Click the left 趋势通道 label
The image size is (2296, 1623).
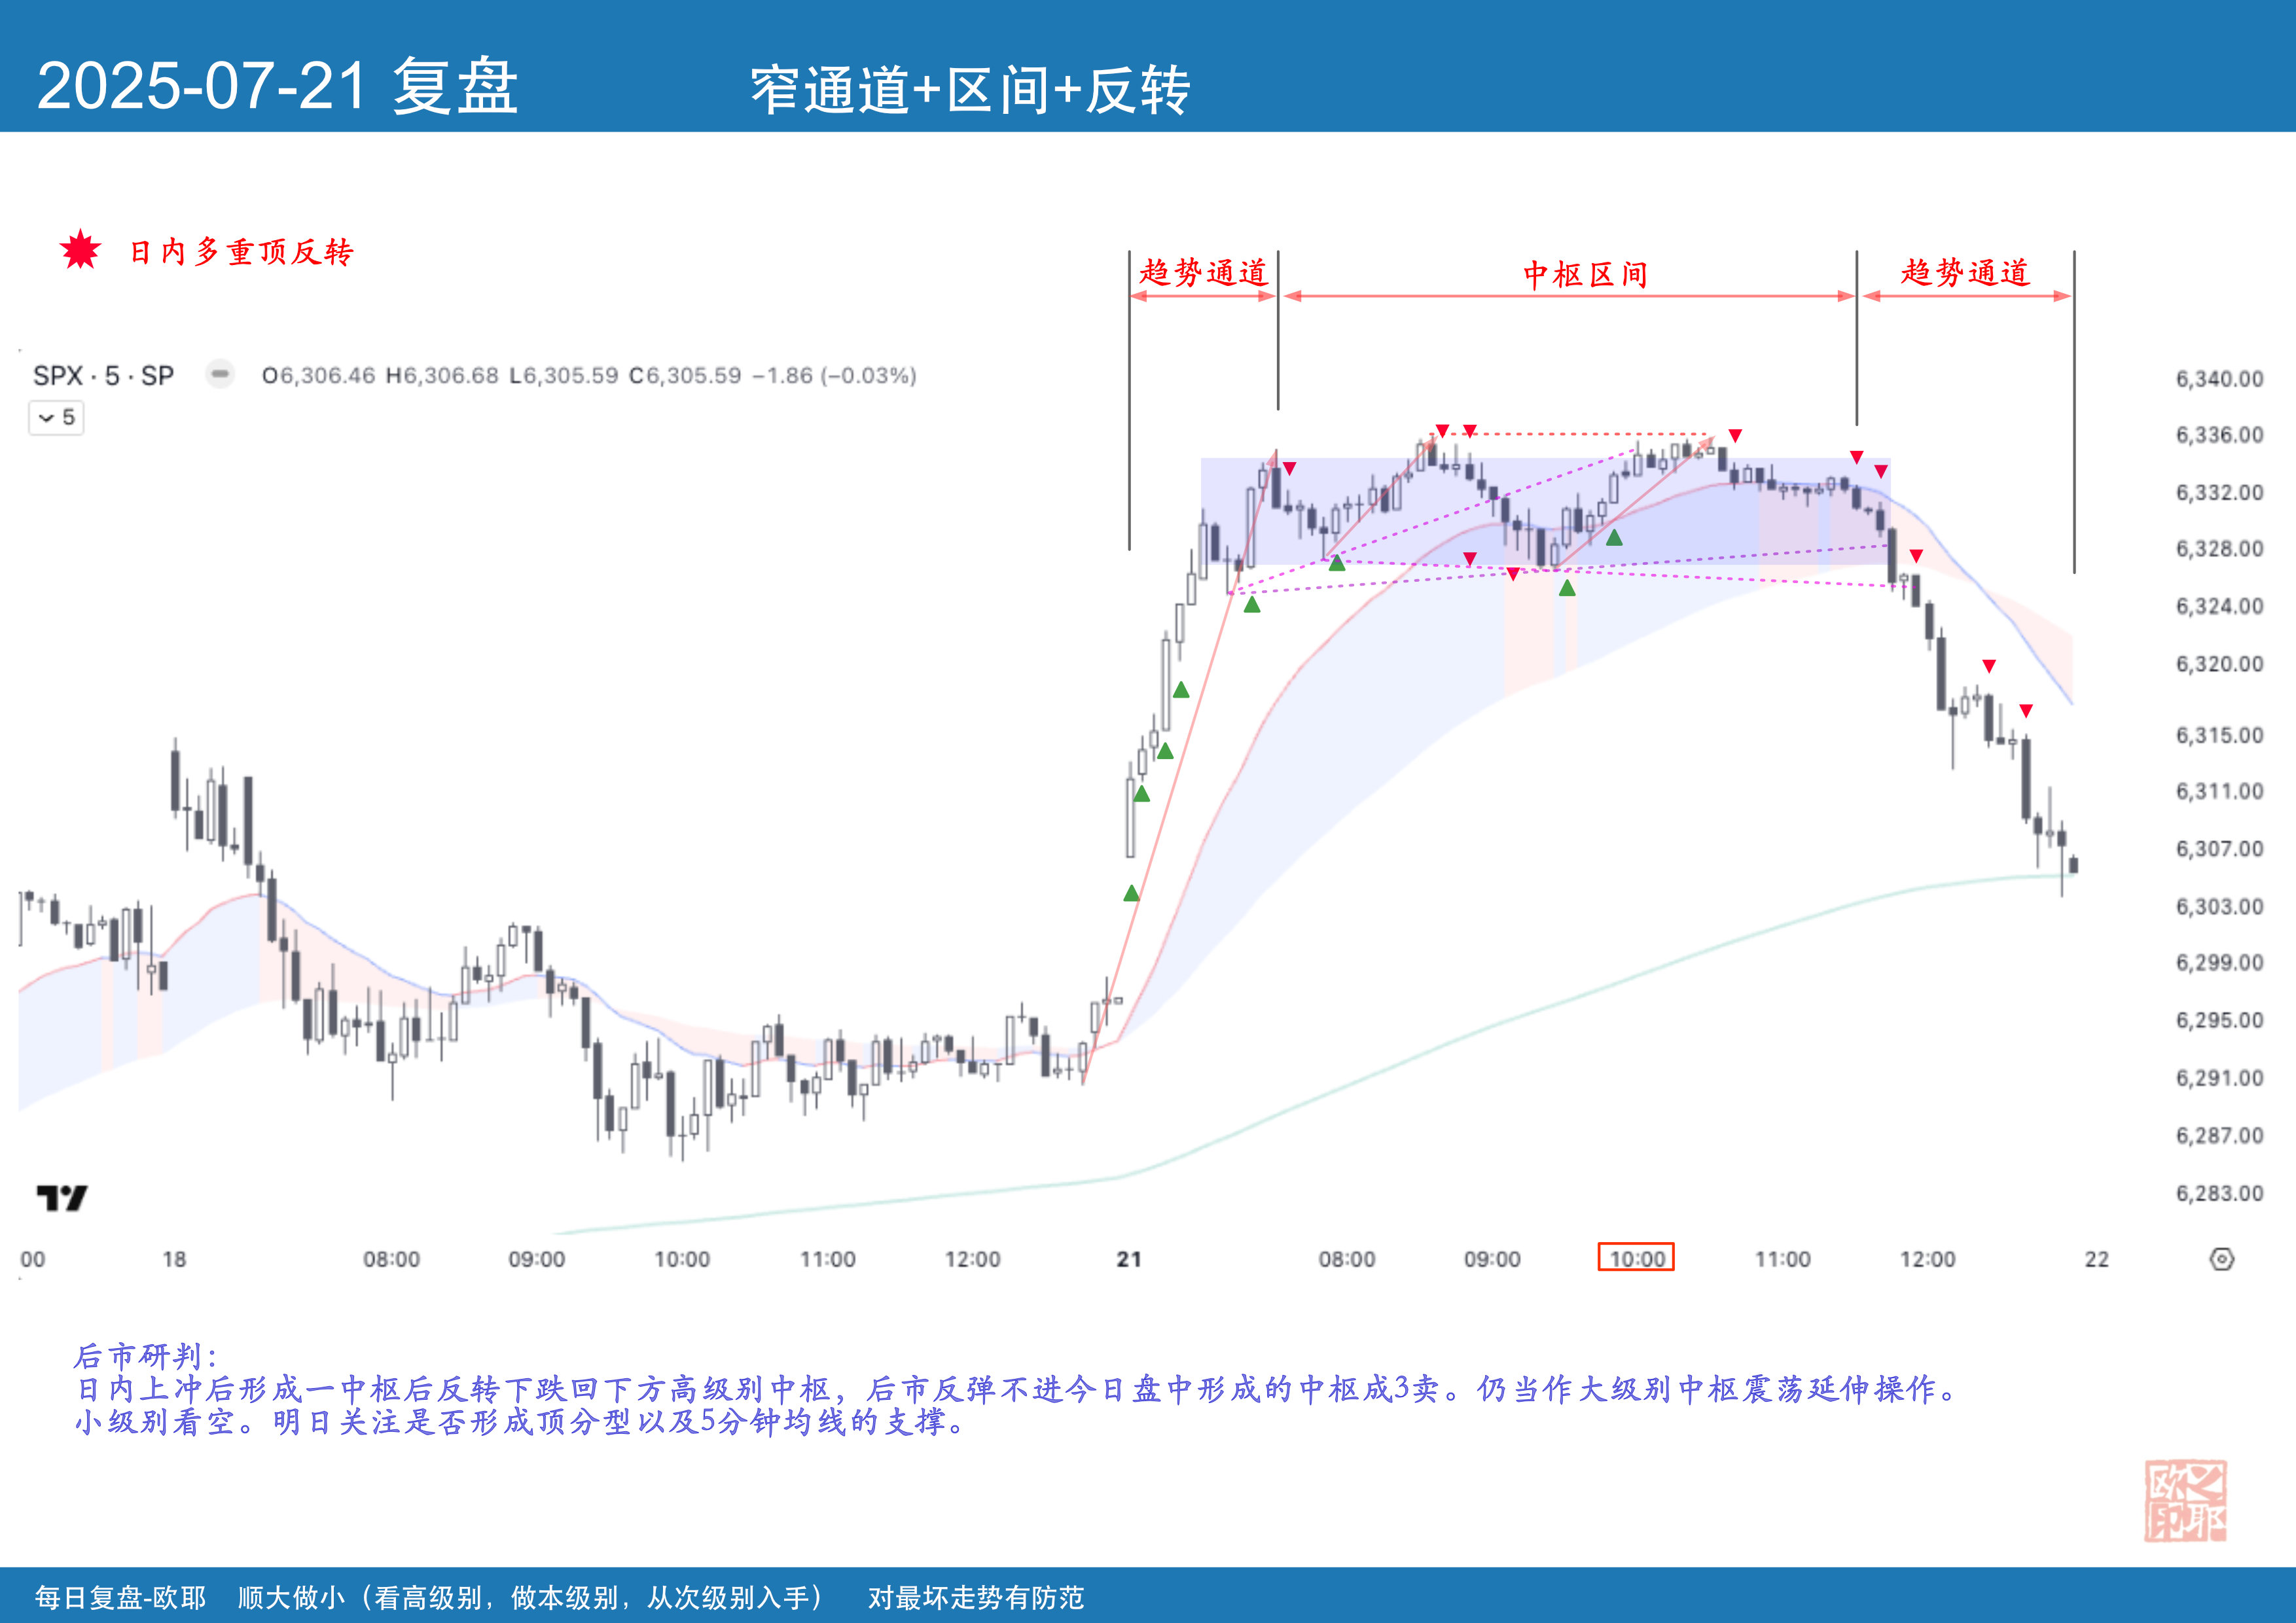coord(1203,272)
